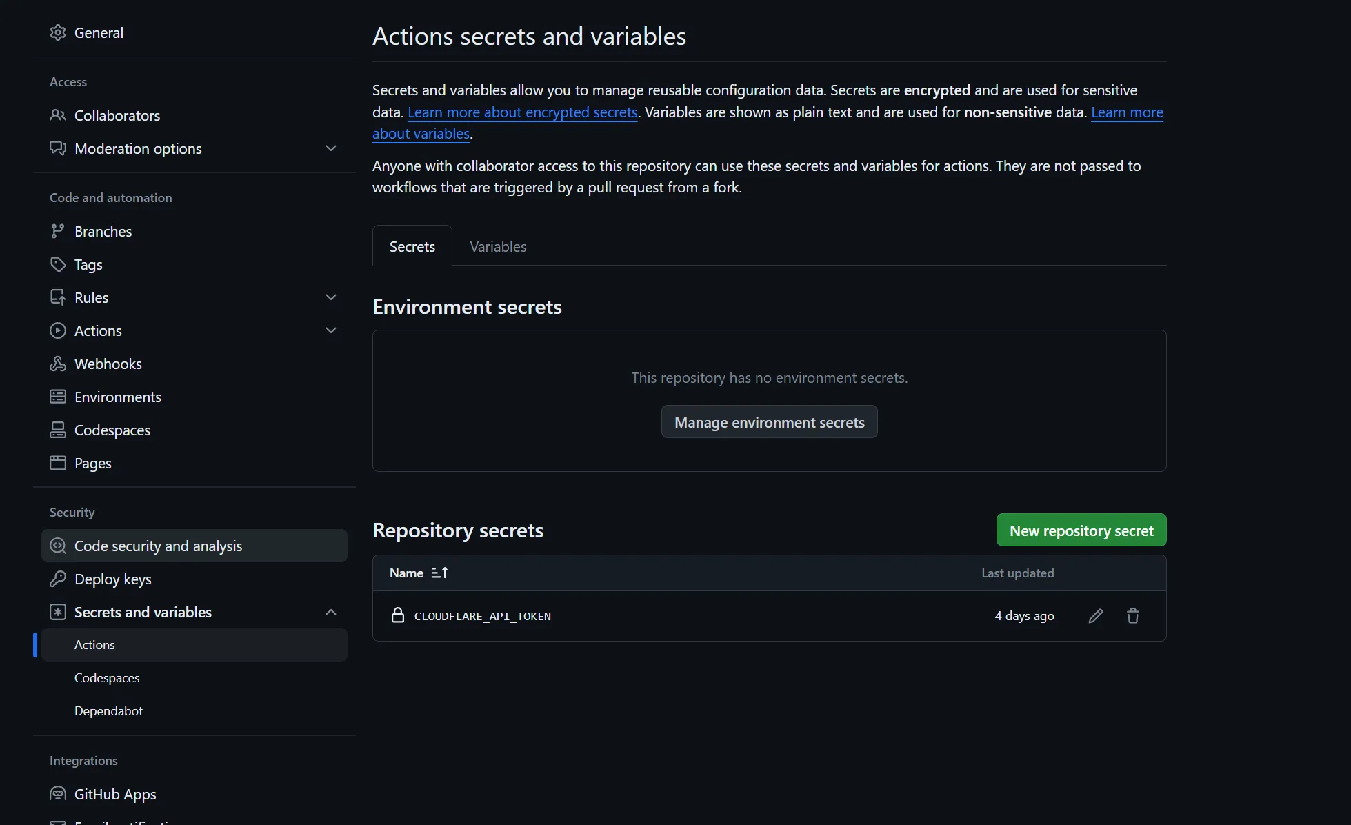The image size is (1351, 825).
Task: Select the Secrets tab
Action: click(412, 247)
